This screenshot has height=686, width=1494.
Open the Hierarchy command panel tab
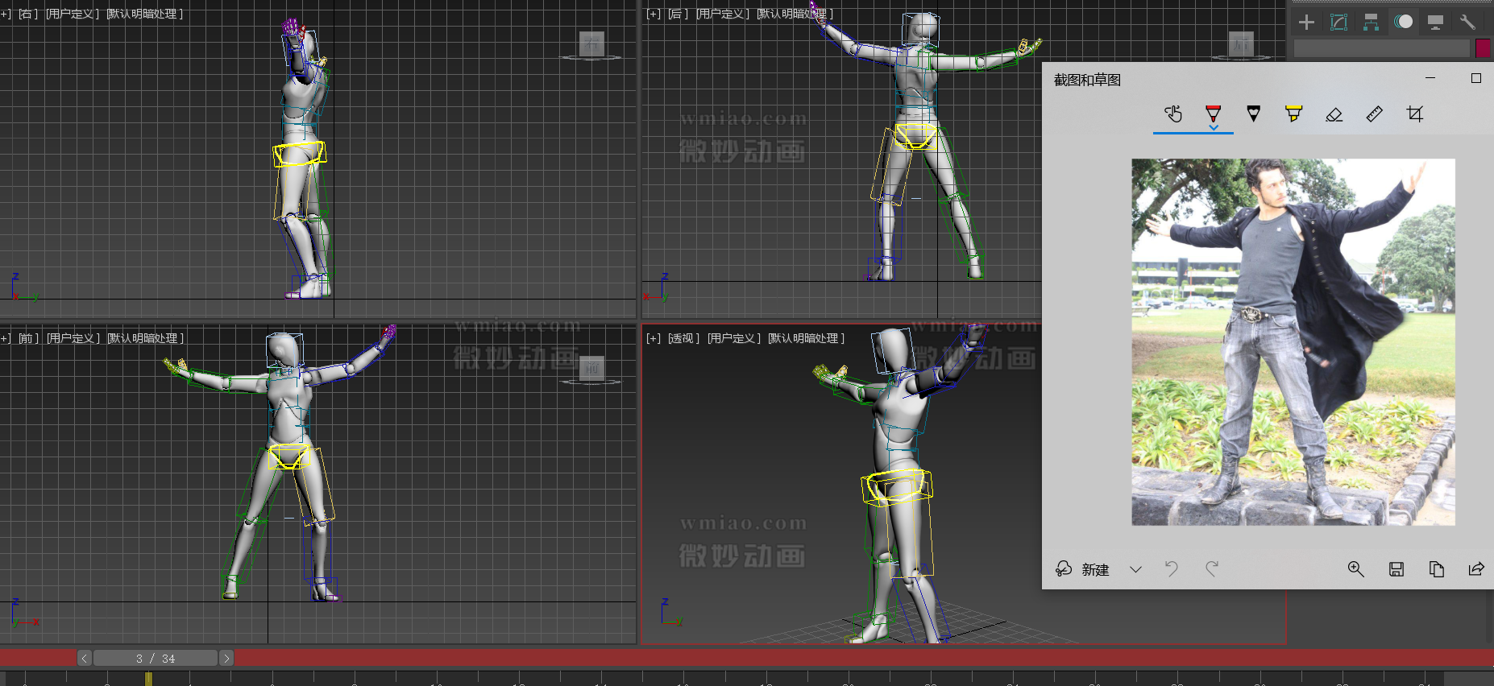pyautogui.click(x=1371, y=23)
